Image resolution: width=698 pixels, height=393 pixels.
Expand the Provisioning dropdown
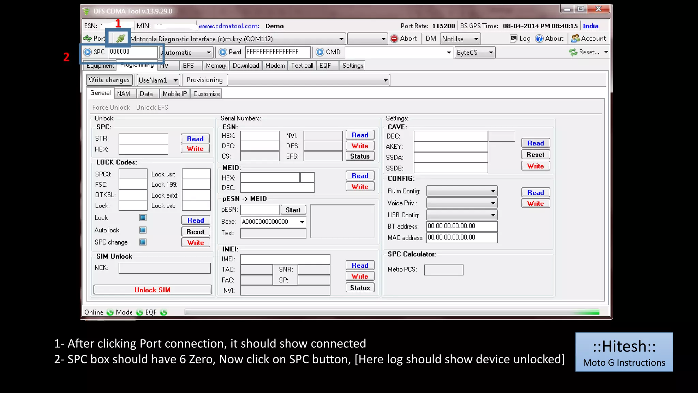click(x=385, y=80)
